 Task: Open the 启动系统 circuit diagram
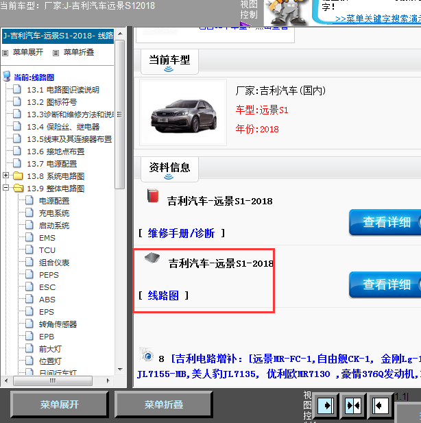pyautogui.click(x=54, y=226)
